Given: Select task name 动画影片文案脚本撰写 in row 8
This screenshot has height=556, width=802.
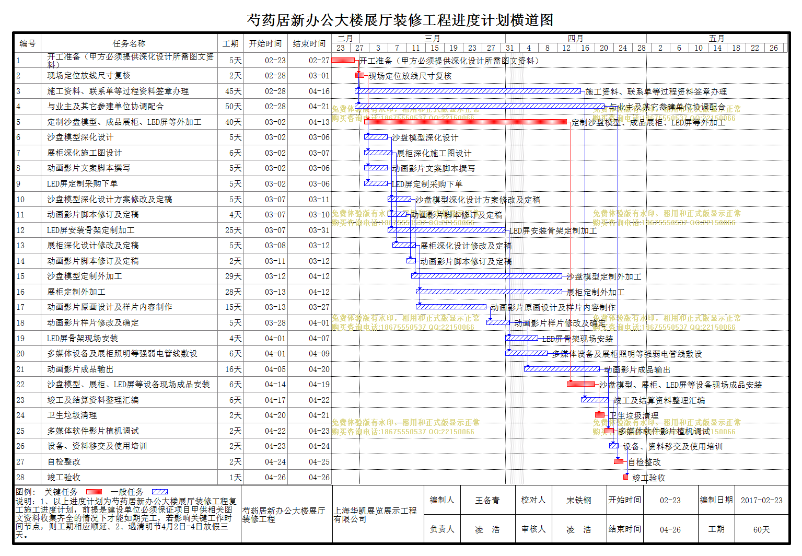Looking at the screenshot, I should click(x=88, y=168).
